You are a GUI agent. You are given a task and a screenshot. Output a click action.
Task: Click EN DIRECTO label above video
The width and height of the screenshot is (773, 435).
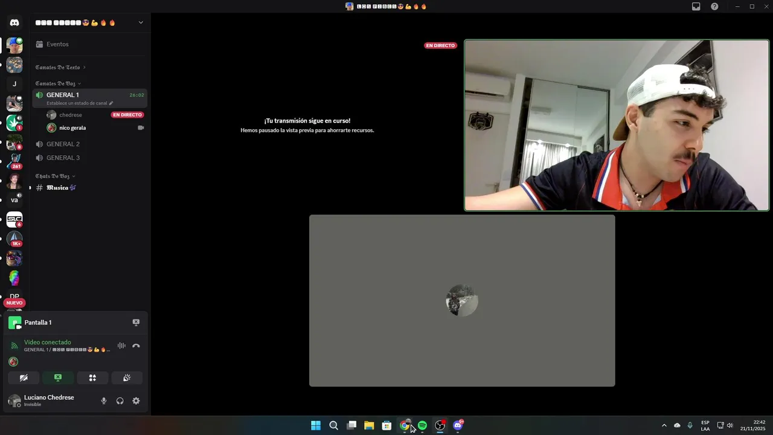(440, 45)
